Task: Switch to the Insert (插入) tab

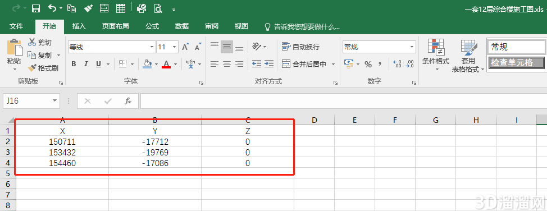Action: [79, 26]
